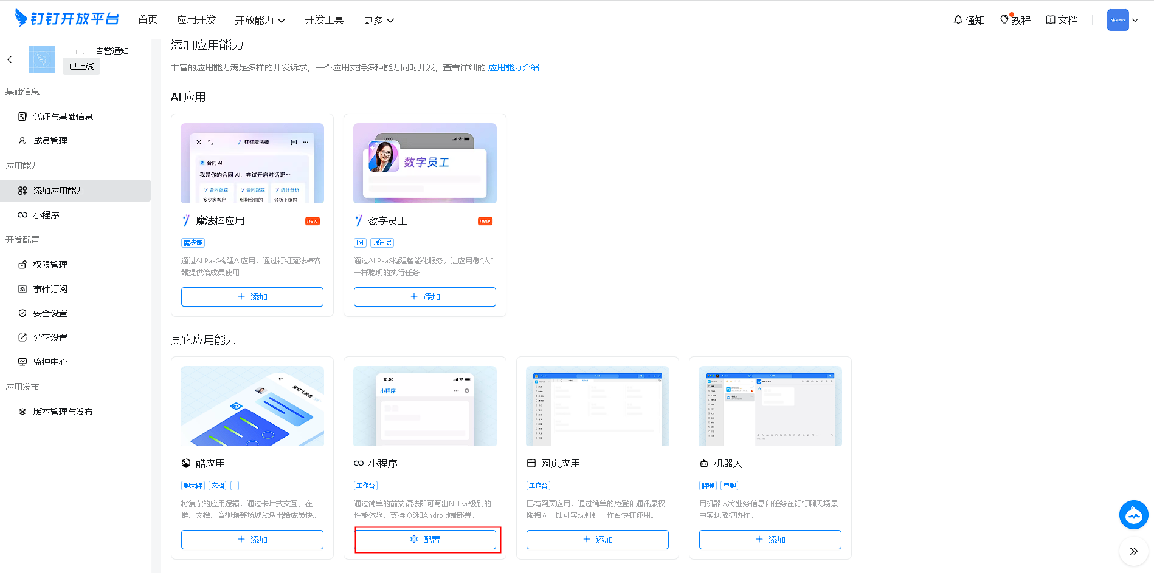Viewport: 1154px width, 573px height.
Task: Select 凭证与基础信息 in the sidebar
Action: 63,117
